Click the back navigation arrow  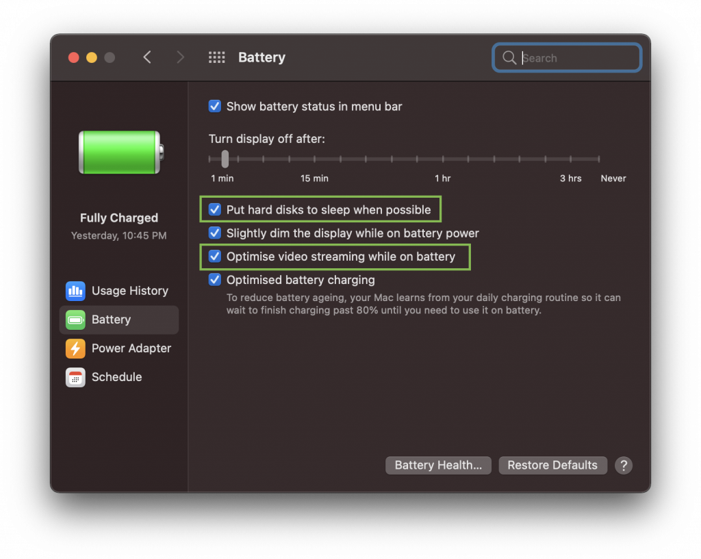click(147, 57)
